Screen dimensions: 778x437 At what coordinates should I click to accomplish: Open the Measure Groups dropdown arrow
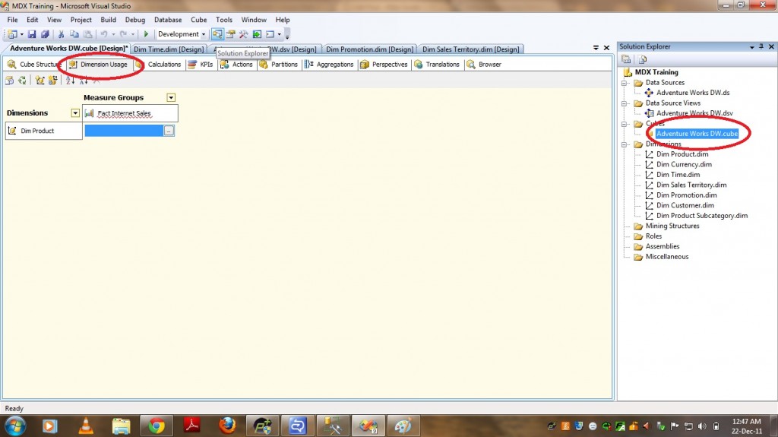click(171, 97)
